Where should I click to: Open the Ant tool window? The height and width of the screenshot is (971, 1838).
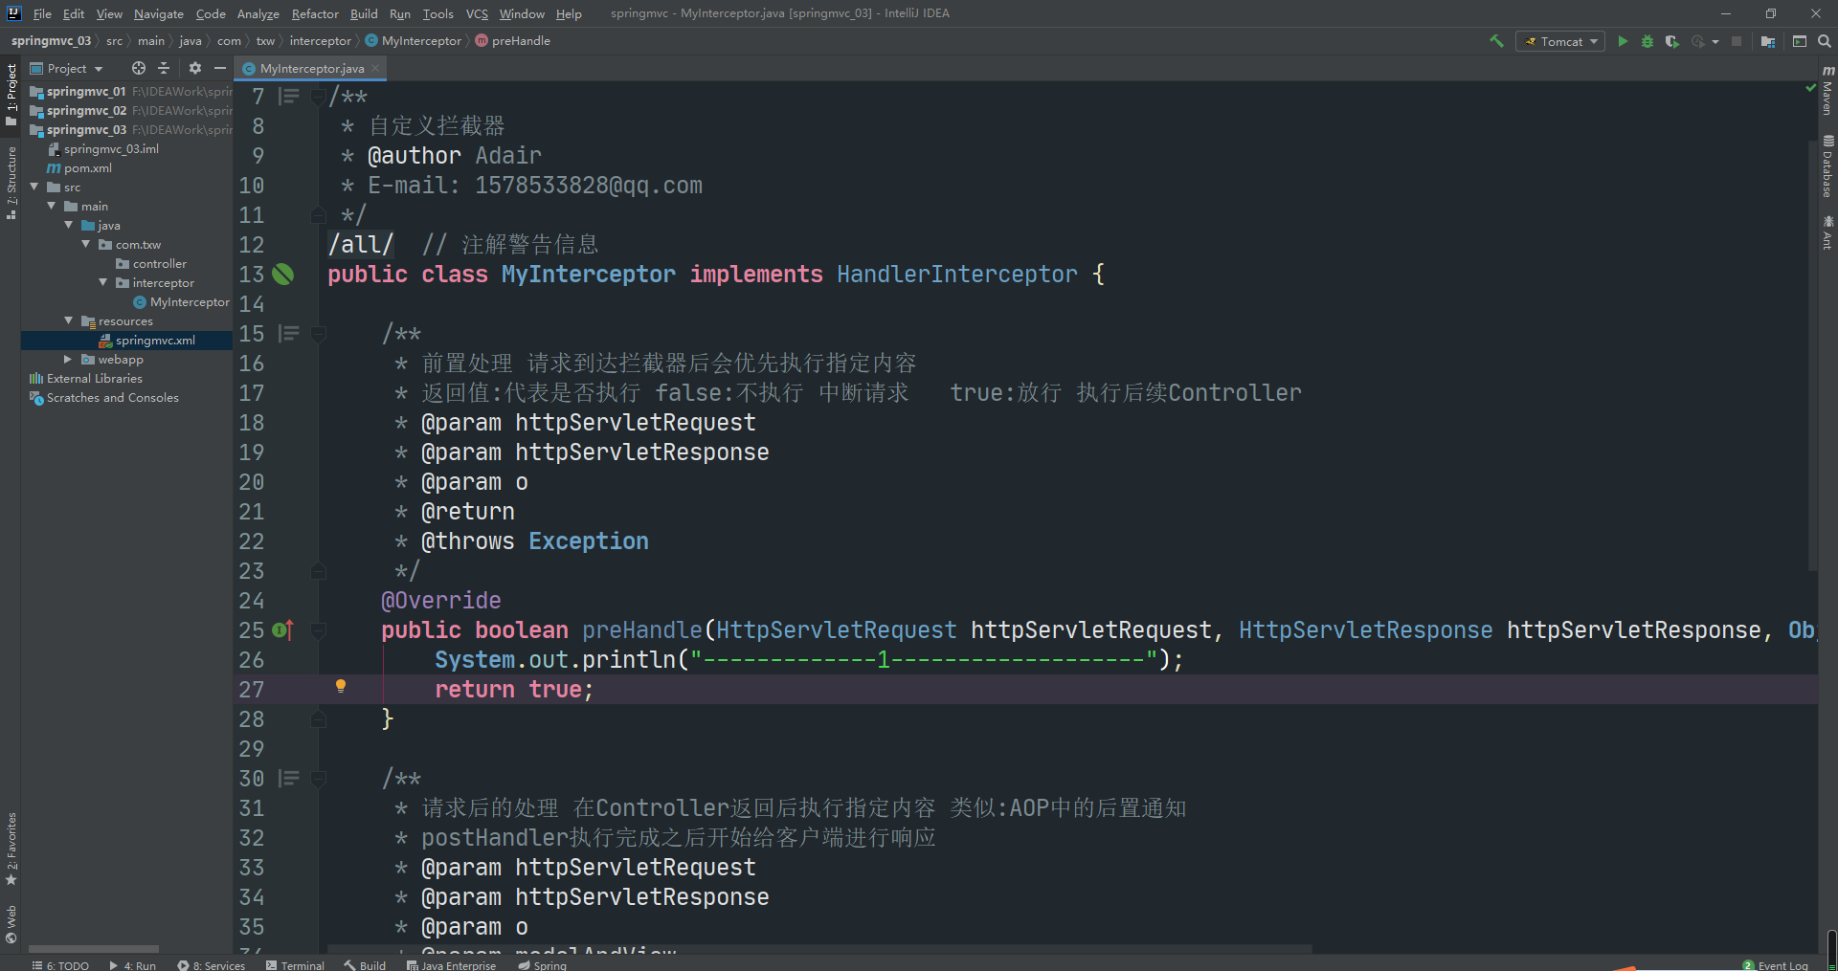coord(1827,232)
